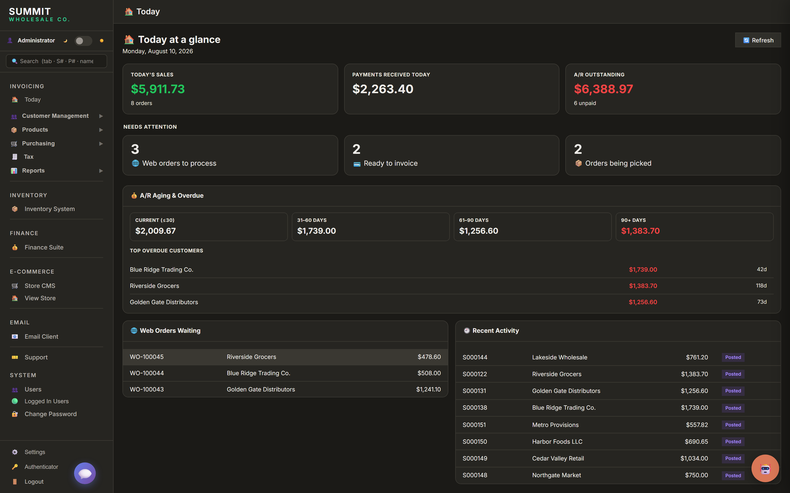Click the Change Password lock icon

(15, 414)
